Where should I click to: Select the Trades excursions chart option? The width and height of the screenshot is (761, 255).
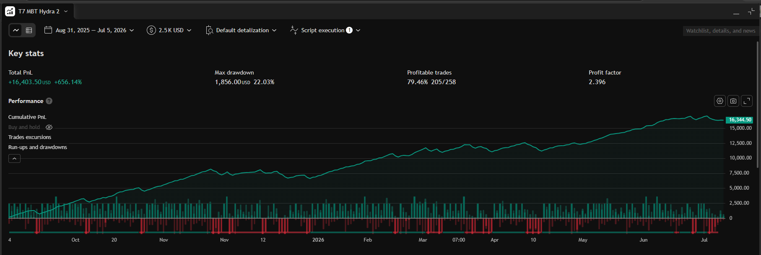[30, 137]
